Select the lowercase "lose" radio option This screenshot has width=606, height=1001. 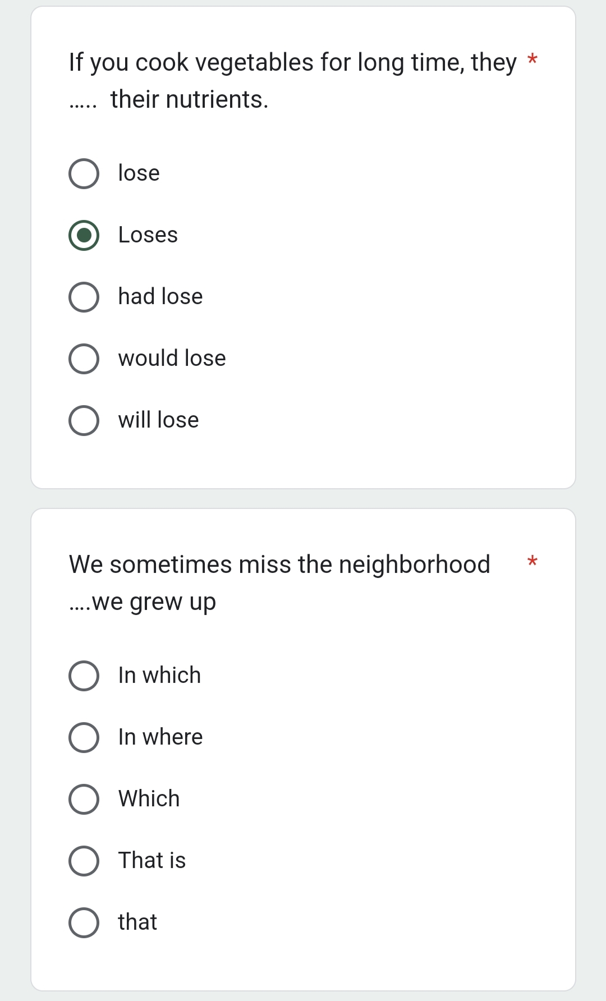84,173
